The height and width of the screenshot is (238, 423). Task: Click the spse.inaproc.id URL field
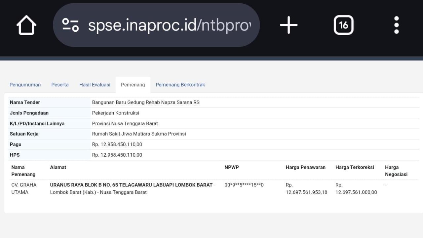pos(169,25)
